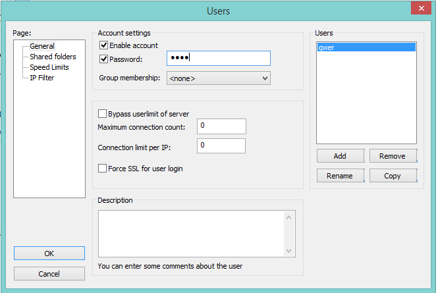
Task: Remove the selected user
Action: pyautogui.click(x=393, y=156)
